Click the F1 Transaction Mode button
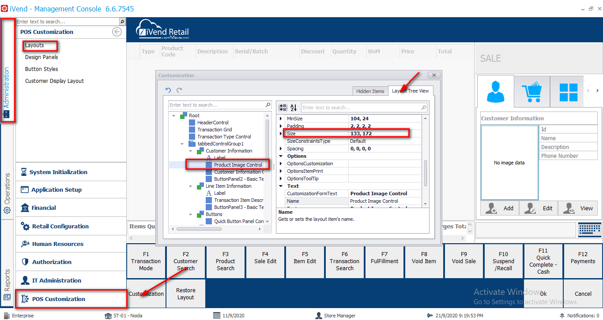 click(146, 261)
